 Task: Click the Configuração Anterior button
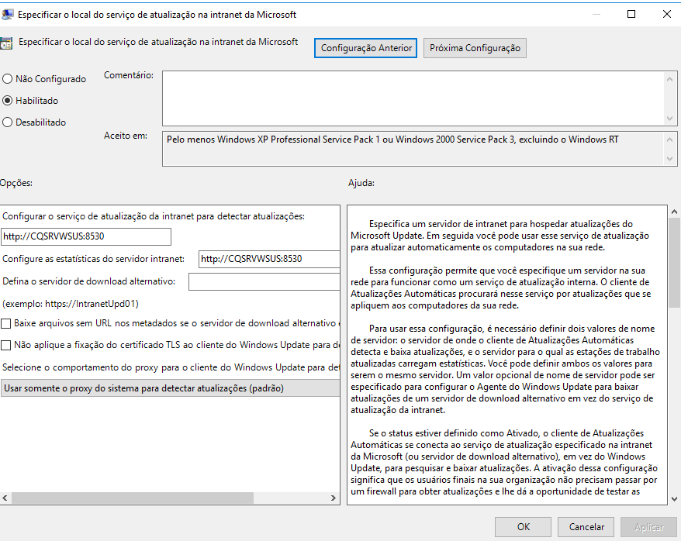pos(365,47)
